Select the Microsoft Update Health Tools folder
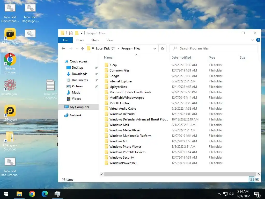The width and height of the screenshot is (265, 199). (x=130, y=92)
